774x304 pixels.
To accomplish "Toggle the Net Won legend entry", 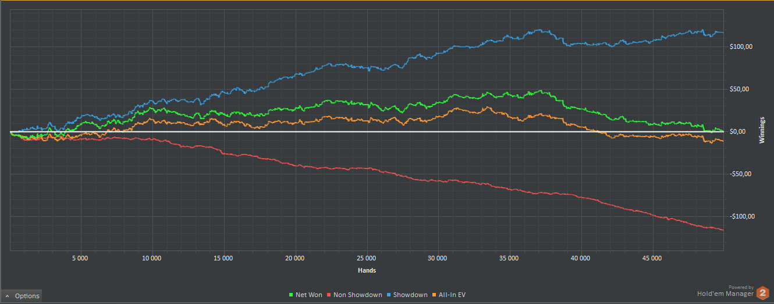I will click(x=306, y=295).
